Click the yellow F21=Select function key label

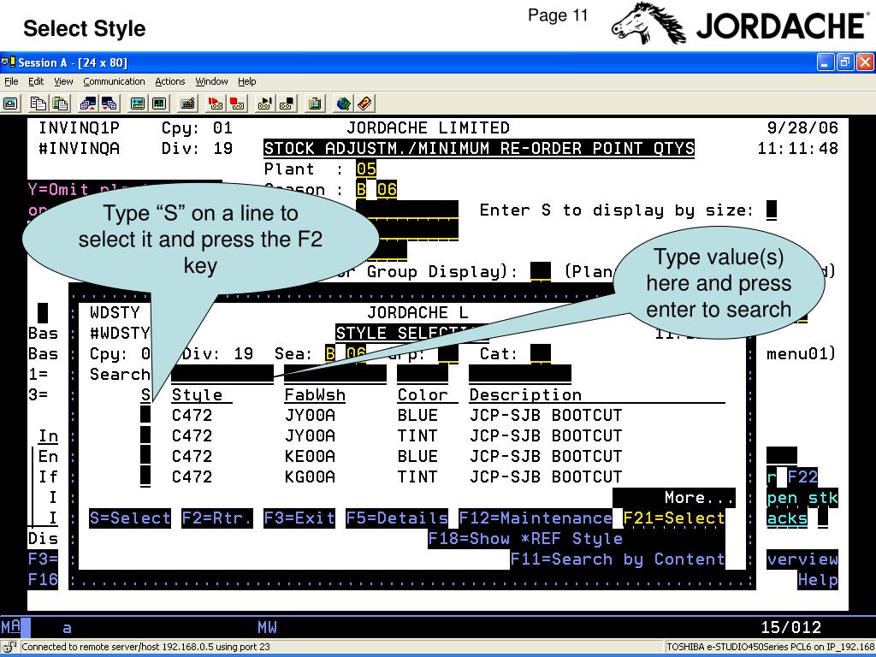click(674, 518)
